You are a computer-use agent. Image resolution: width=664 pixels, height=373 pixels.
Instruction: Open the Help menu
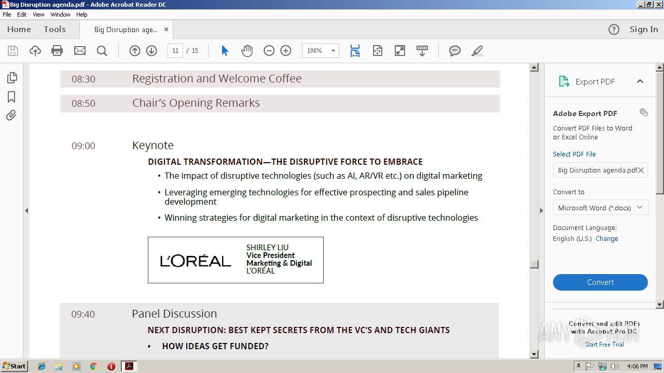(x=82, y=15)
